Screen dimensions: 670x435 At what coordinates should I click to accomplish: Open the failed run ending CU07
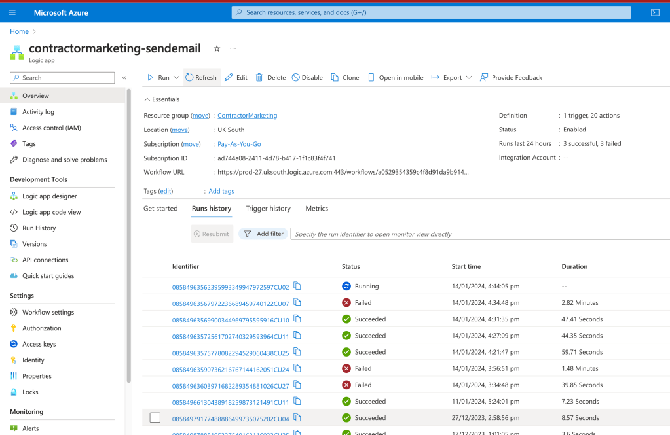point(231,304)
